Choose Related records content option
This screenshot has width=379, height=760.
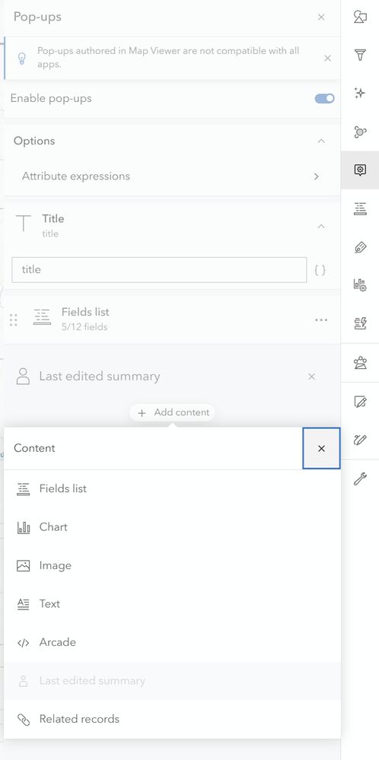click(172, 719)
